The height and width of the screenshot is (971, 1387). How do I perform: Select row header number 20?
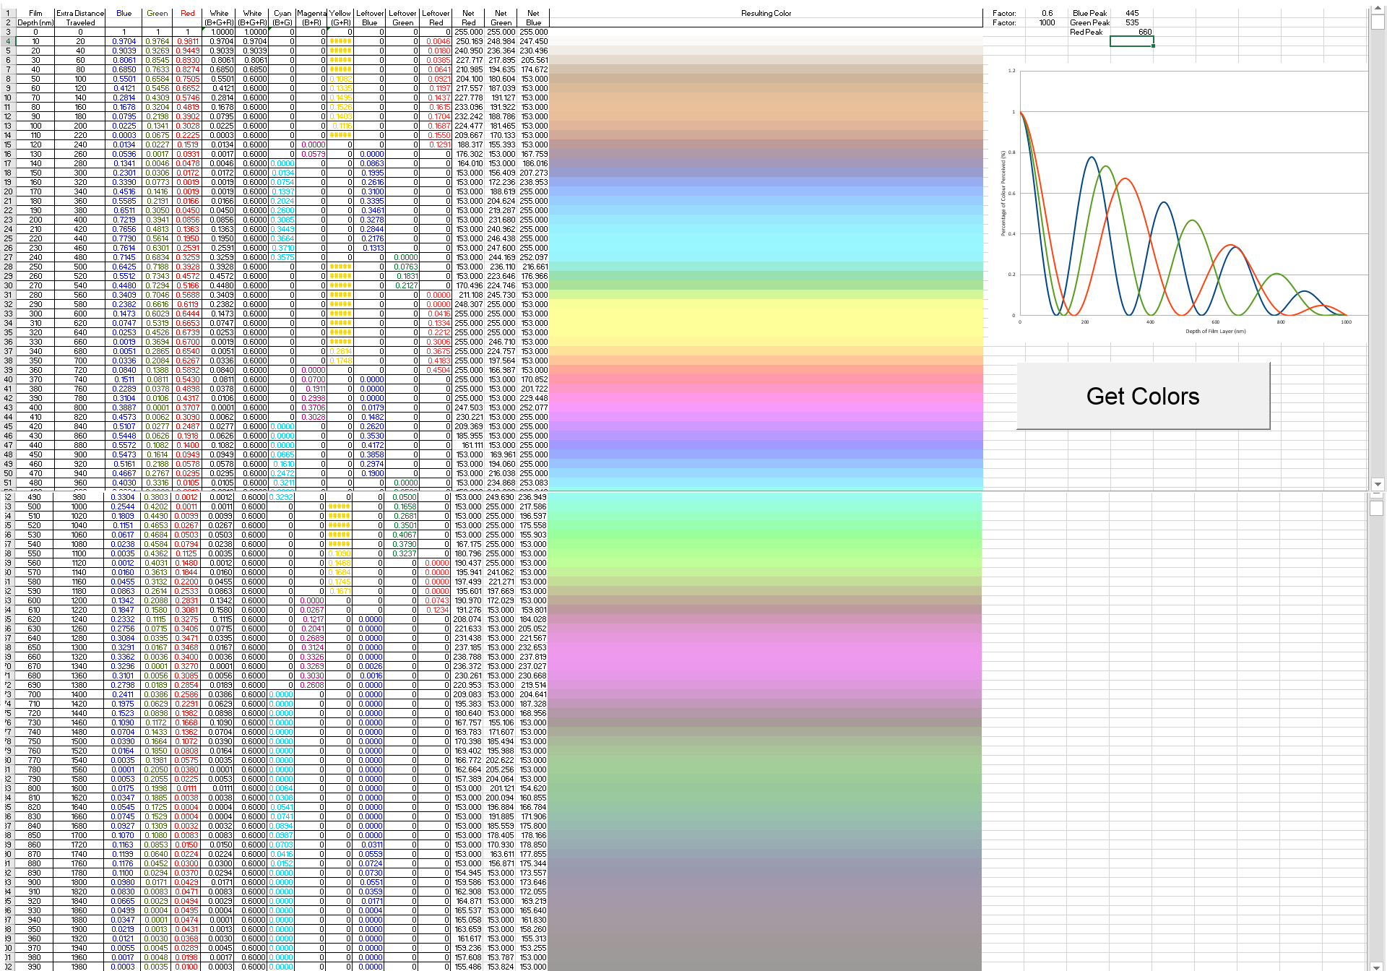[x=8, y=191]
